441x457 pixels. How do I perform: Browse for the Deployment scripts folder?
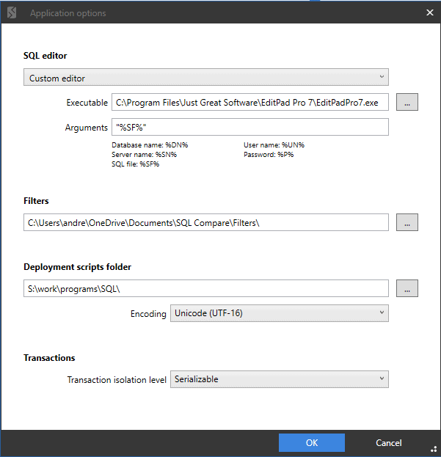(407, 288)
